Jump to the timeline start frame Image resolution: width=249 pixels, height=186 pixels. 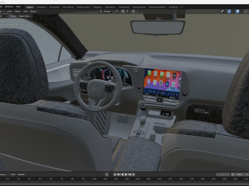coord(115,175)
